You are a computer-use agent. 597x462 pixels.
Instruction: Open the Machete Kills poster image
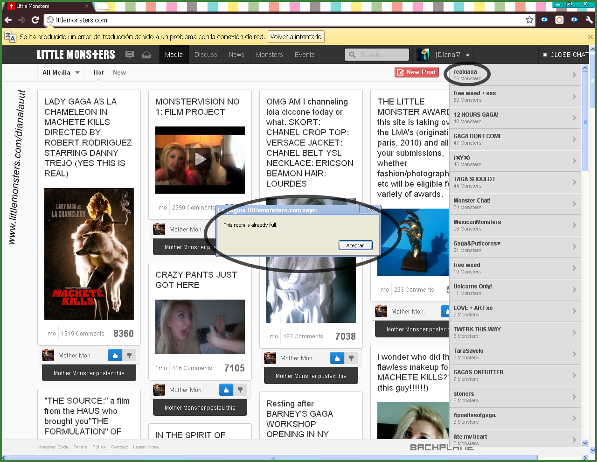(89, 254)
